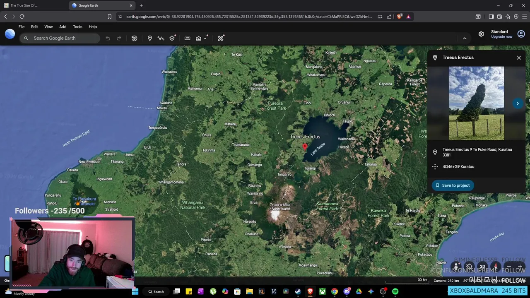530x298 pixels.
Task: Go back in browser history
Action: pyautogui.click(x=5, y=17)
